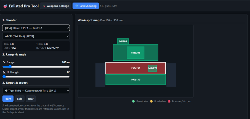Click the ruler icon next to Range
This screenshot has width=250, height=119.
tap(4, 62)
